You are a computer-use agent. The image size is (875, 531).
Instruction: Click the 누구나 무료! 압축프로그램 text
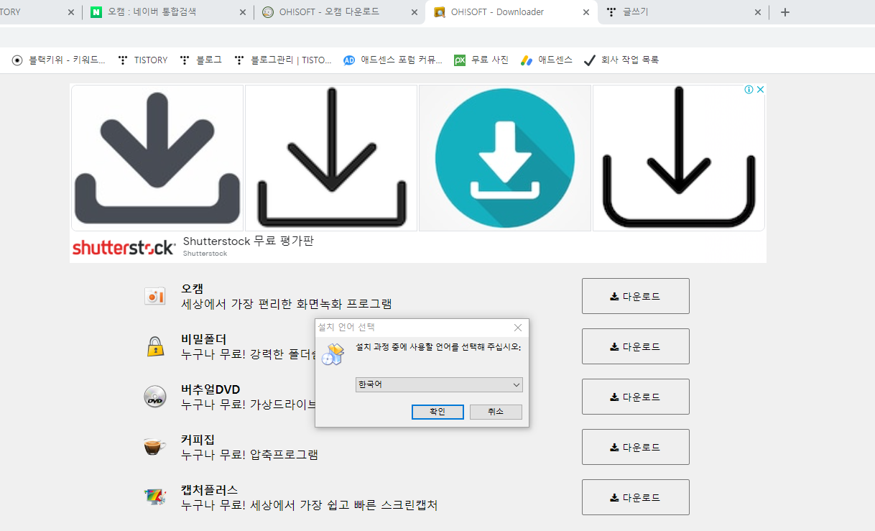249,455
